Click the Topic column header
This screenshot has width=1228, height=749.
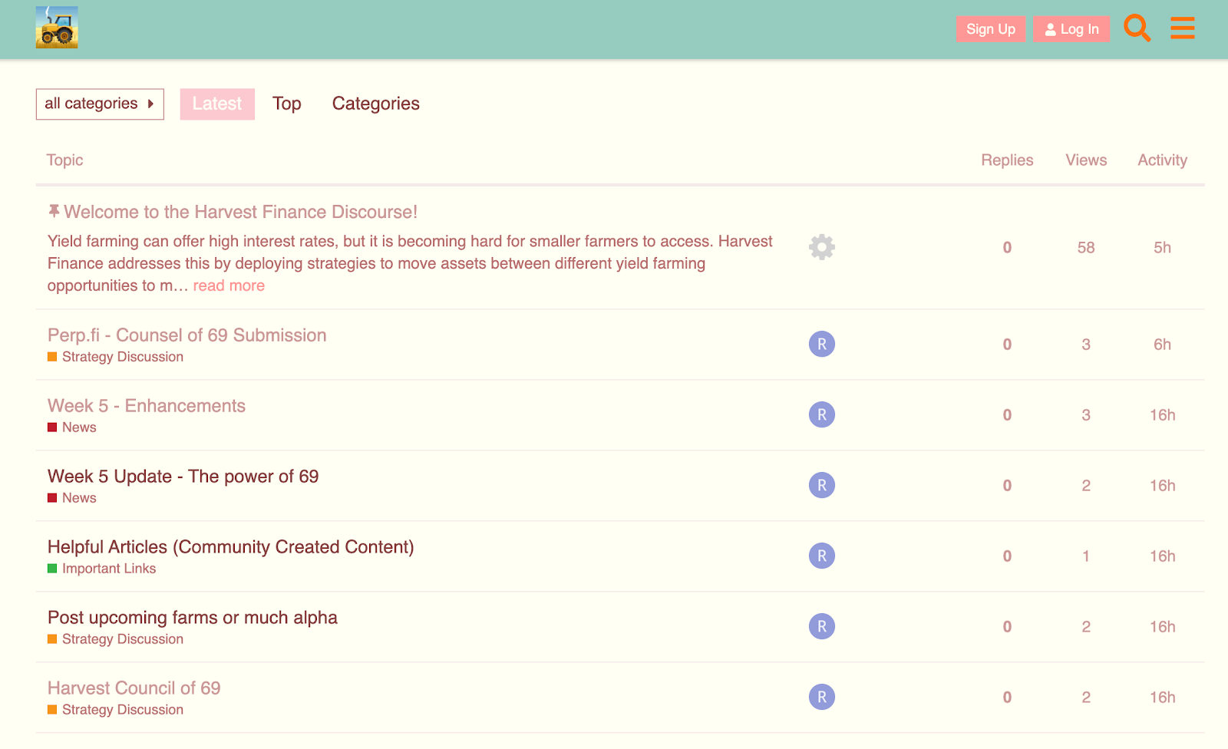64,160
